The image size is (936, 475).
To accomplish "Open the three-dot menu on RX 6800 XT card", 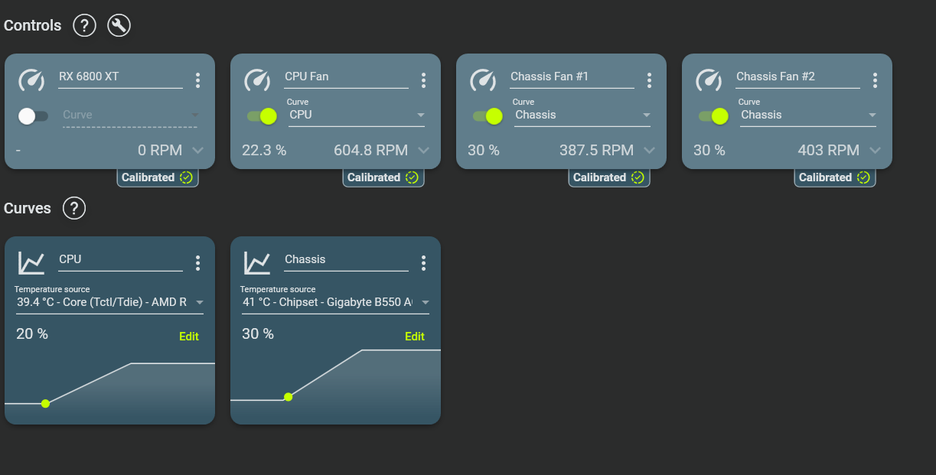I will 198,80.
